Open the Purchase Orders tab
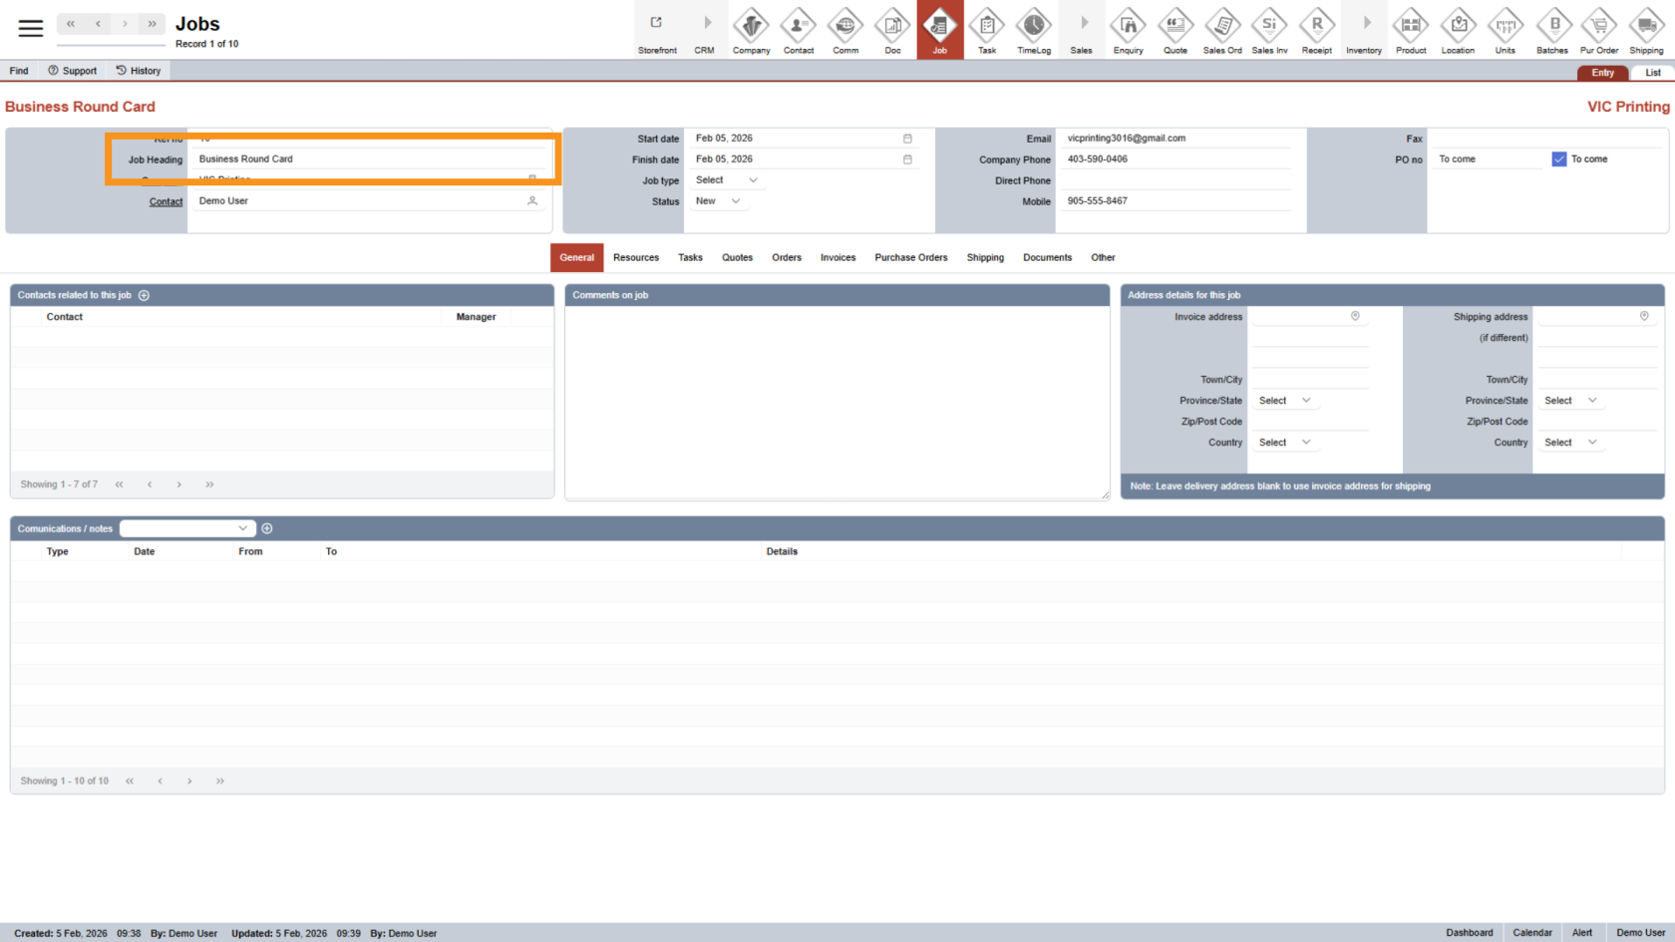This screenshot has height=942, width=1675. pos(910,257)
